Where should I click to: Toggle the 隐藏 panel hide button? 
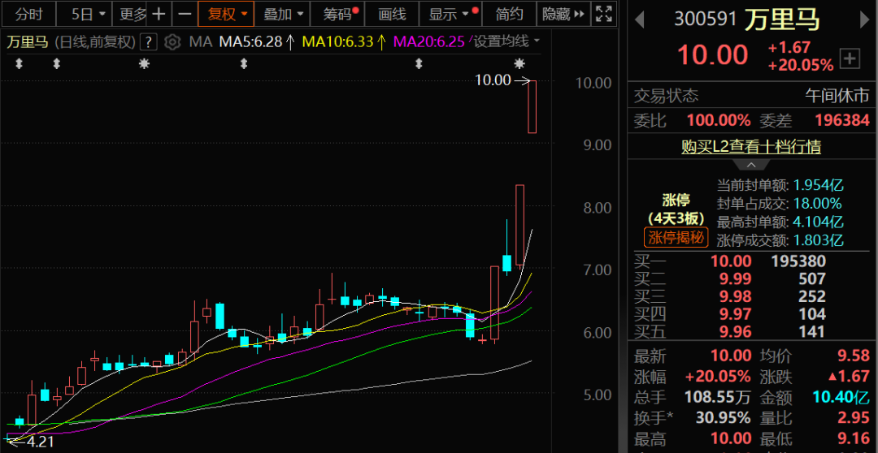[563, 14]
